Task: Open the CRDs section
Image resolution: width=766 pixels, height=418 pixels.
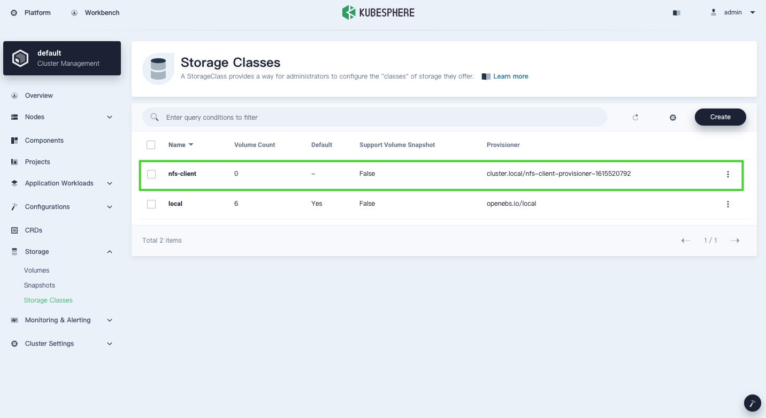Action: [x=33, y=230]
